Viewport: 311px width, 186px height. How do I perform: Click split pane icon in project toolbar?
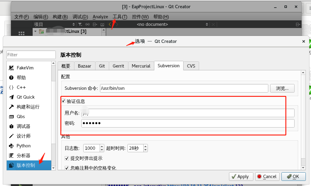pos(95,24)
